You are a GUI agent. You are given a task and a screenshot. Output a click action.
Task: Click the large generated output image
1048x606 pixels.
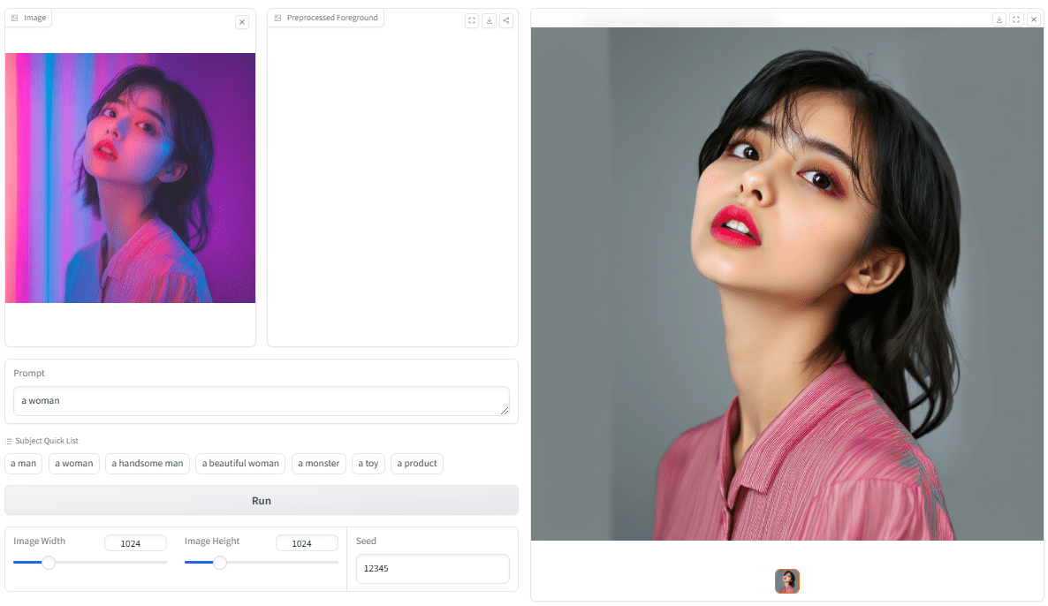786,284
